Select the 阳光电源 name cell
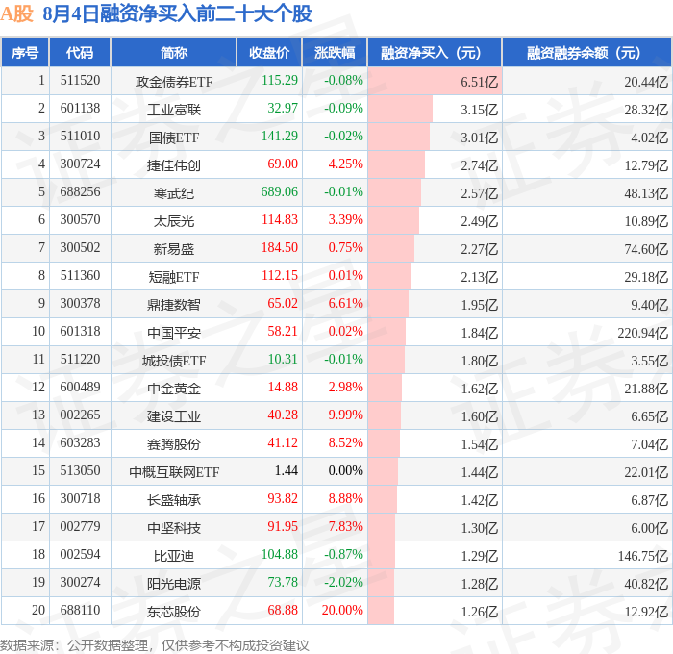 pyautogui.click(x=174, y=584)
